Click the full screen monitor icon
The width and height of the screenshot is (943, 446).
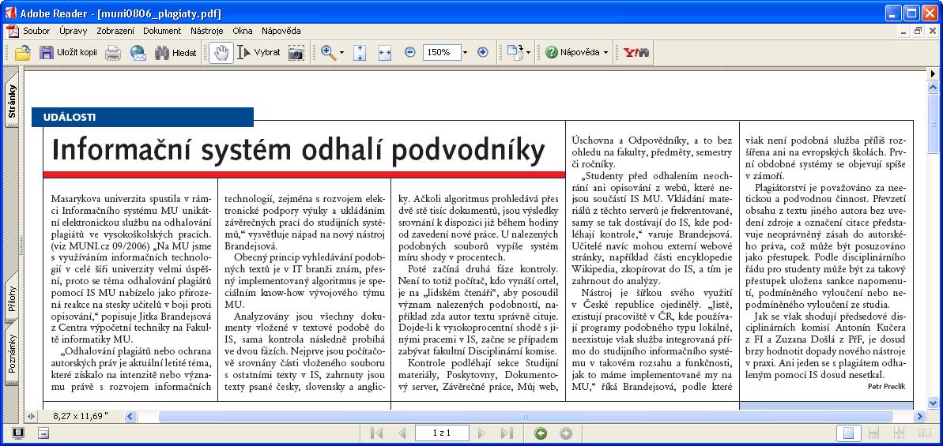pos(19,433)
